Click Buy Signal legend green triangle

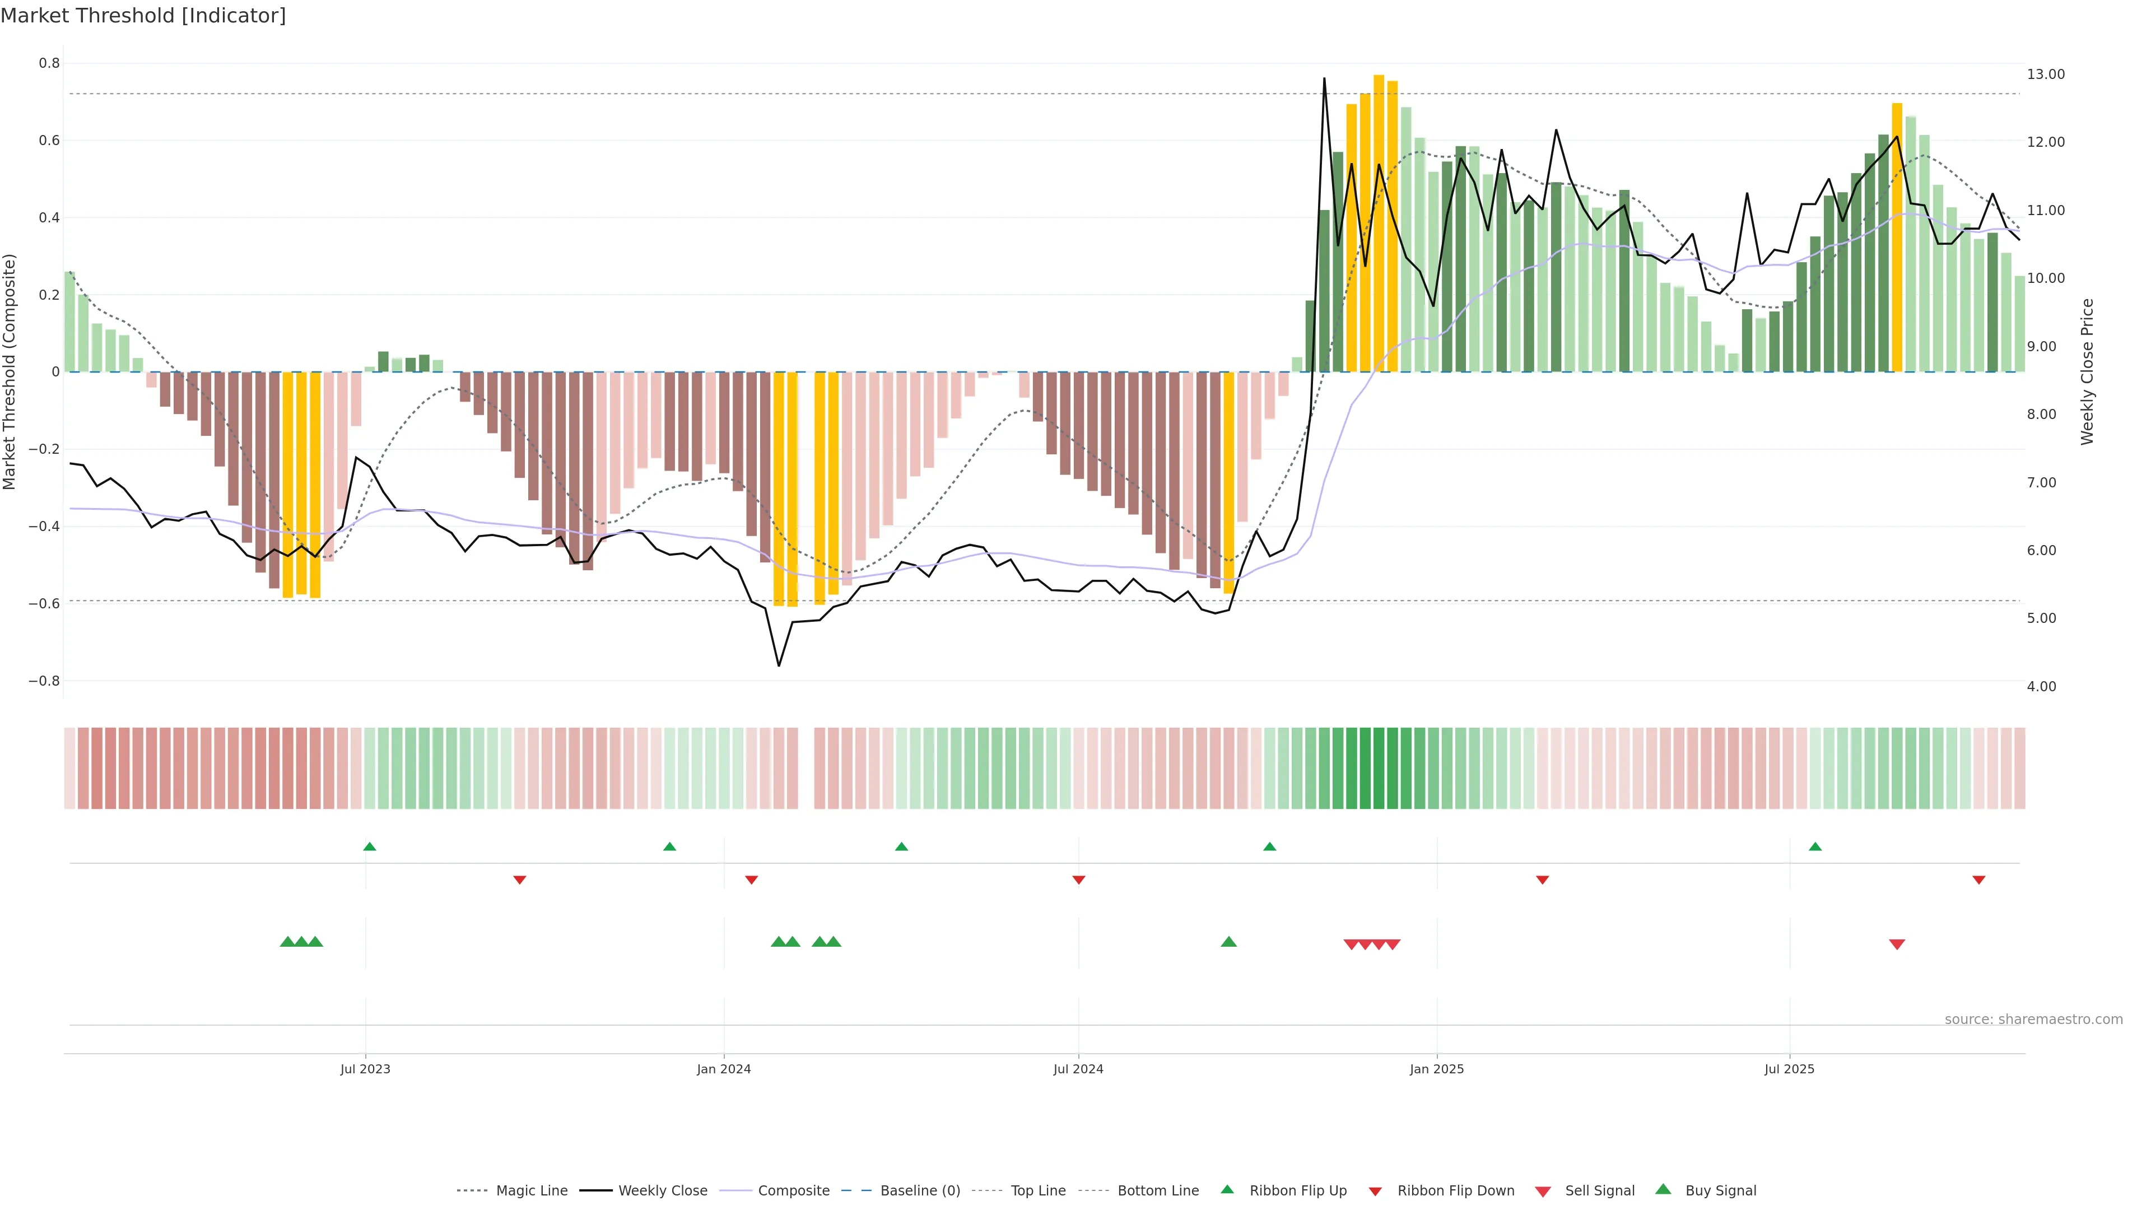click(1663, 1189)
